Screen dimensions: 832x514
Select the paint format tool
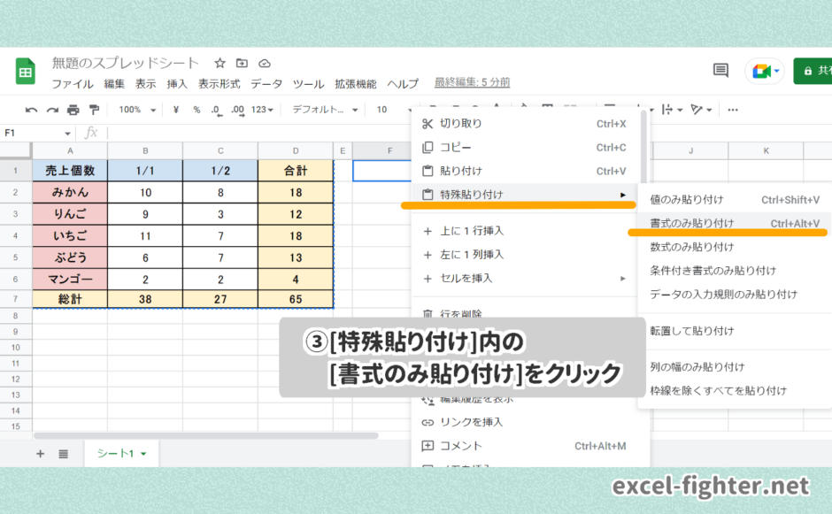[x=94, y=109]
